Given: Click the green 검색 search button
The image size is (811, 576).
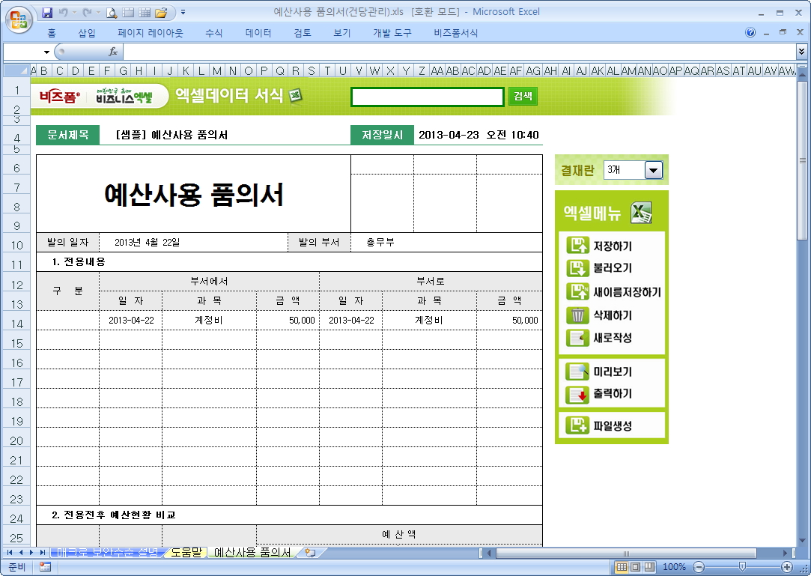Looking at the screenshot, I should tap(523, 96).
